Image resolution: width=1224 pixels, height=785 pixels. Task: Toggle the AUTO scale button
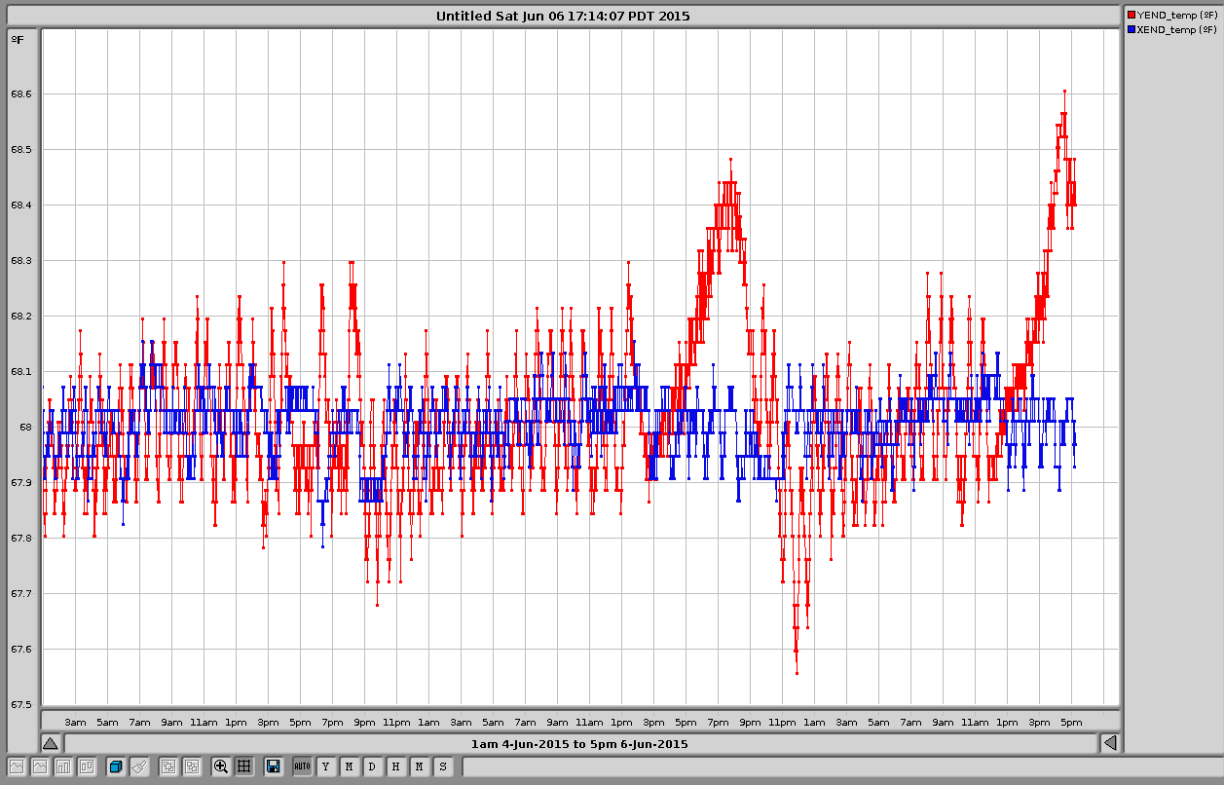coord(303,766)
